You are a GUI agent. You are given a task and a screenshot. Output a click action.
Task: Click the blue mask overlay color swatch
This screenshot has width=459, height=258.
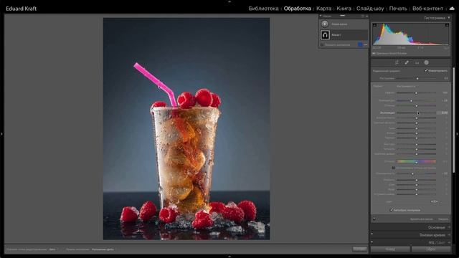[x=360, y=44]
